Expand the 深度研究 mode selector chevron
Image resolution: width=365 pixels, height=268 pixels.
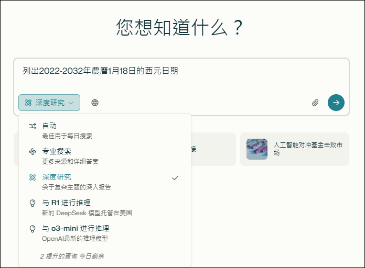(71, 103)
